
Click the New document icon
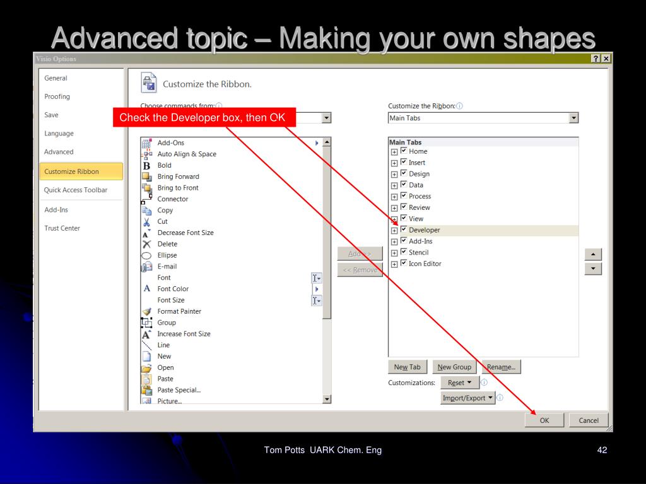146,357
